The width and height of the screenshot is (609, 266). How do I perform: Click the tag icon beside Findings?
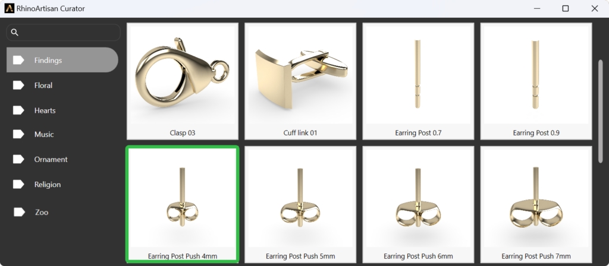pos(18,60)
